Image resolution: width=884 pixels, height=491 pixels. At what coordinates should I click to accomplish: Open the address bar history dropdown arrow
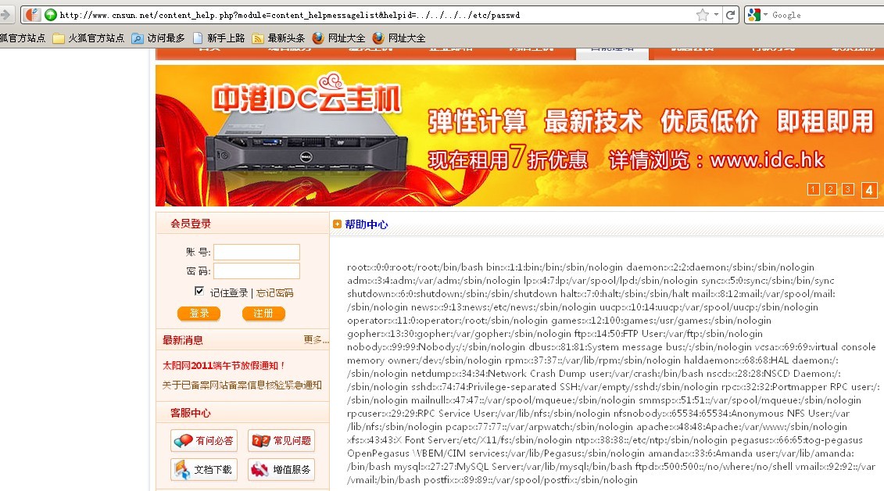click(716, 15)
